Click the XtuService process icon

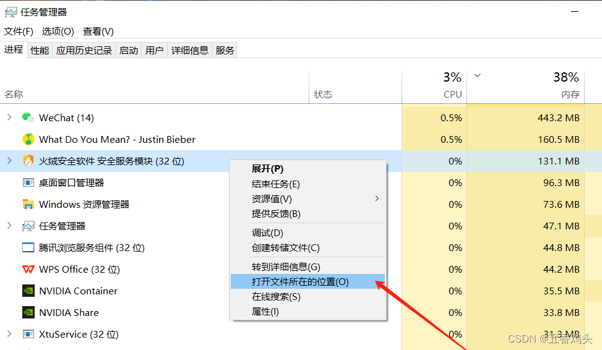tap(28, 335)
